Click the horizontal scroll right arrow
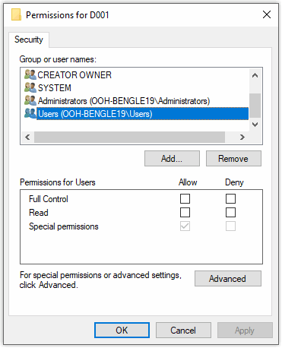Screen dimensions: 282x348 [242, 137]
